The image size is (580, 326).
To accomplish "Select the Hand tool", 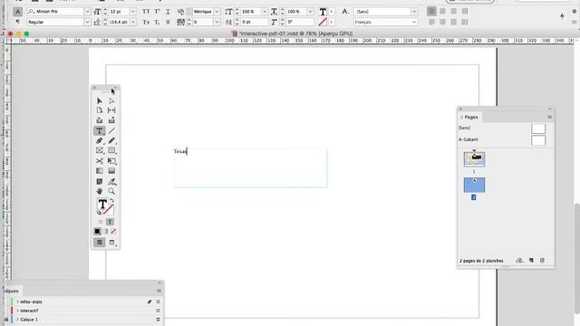I will pos(100,191).
